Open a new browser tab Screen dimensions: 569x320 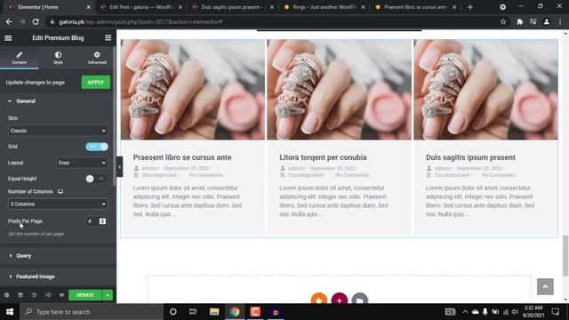coord(470,7)
